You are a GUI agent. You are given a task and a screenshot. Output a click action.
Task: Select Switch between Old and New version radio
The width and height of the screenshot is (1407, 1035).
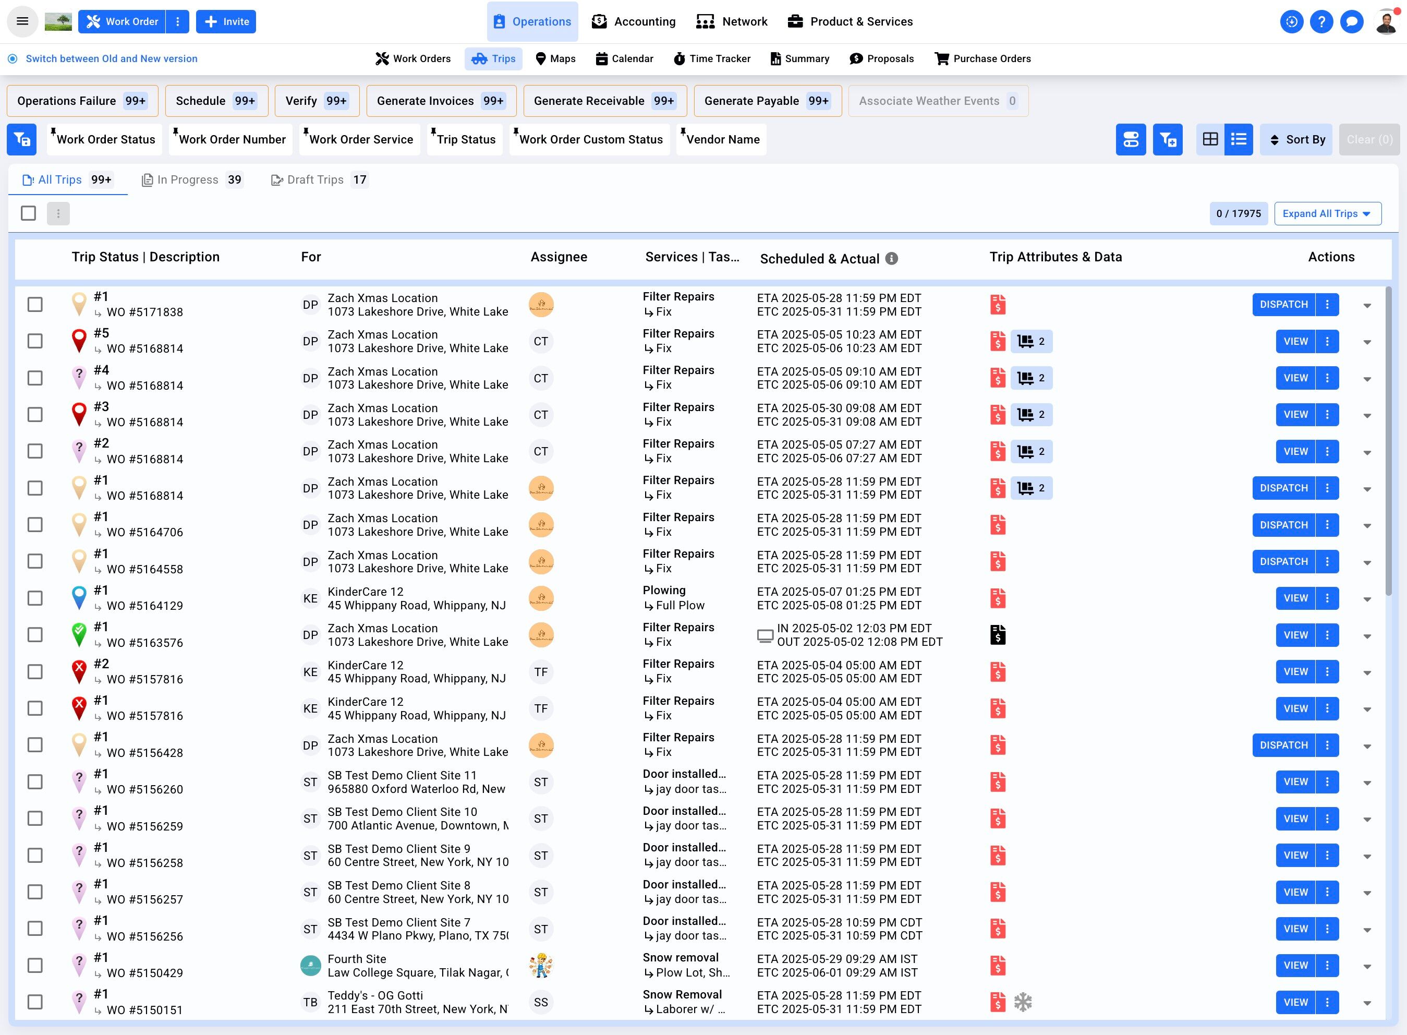point(13,58)
